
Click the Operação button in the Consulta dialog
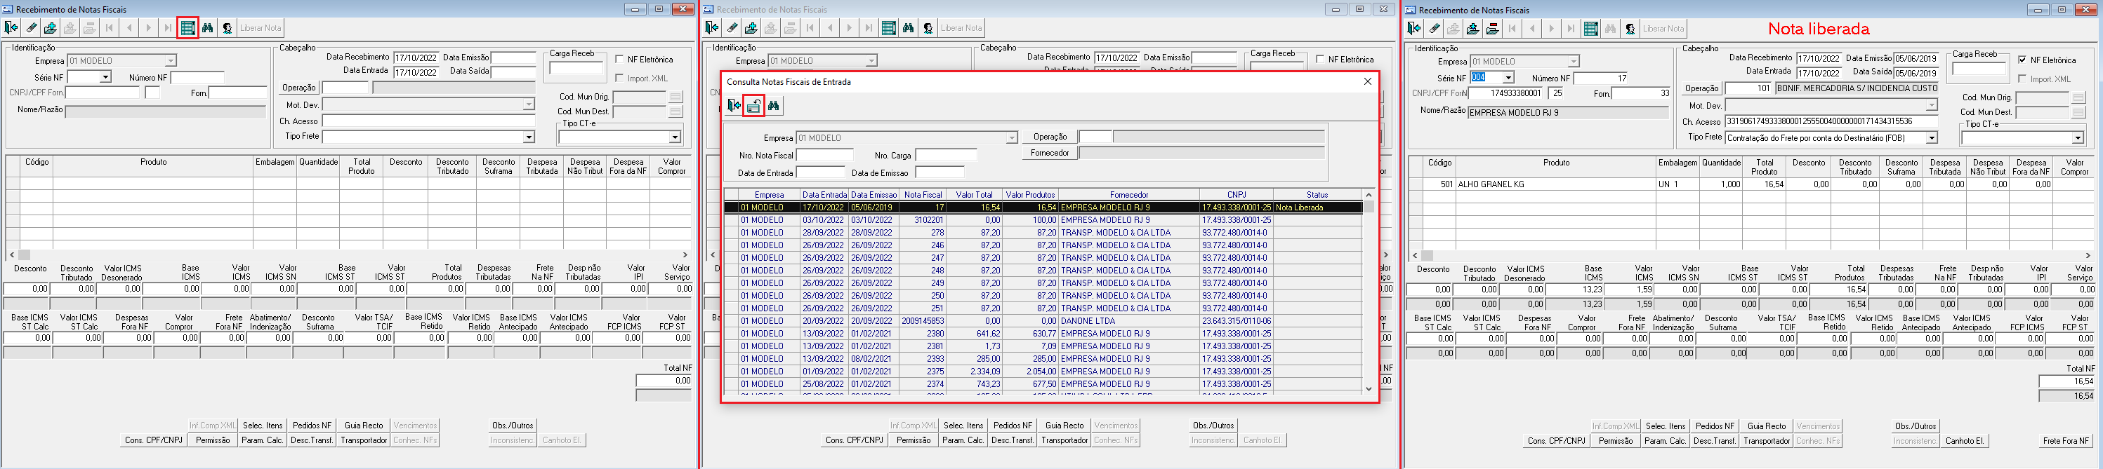(1049, 136)
